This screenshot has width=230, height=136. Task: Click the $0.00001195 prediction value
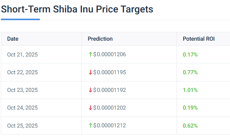click(x=110, y=72)
